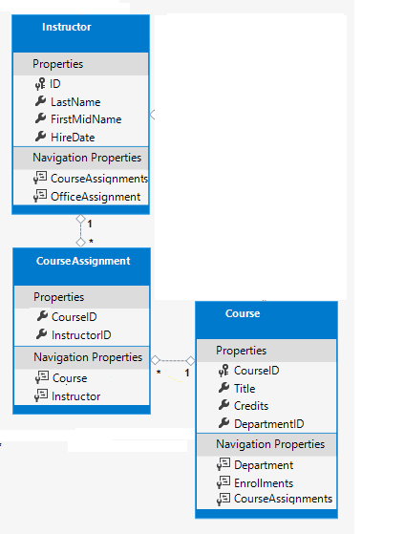Click the CourseAssignments navigation property in Instructor
Image resolution: width=404 pixels, height=534 pixels.
pos(99,179)
